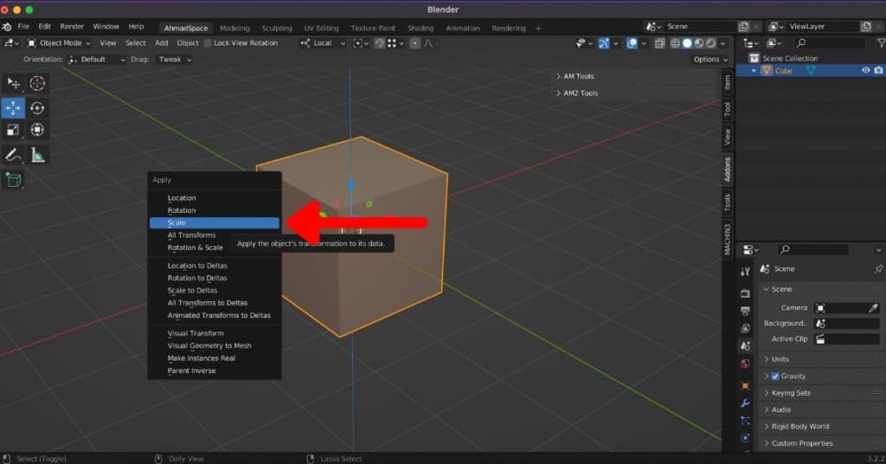
Task: Enable the Gravity checkbox
Action: pyautogui.click(x=775, y=377)
